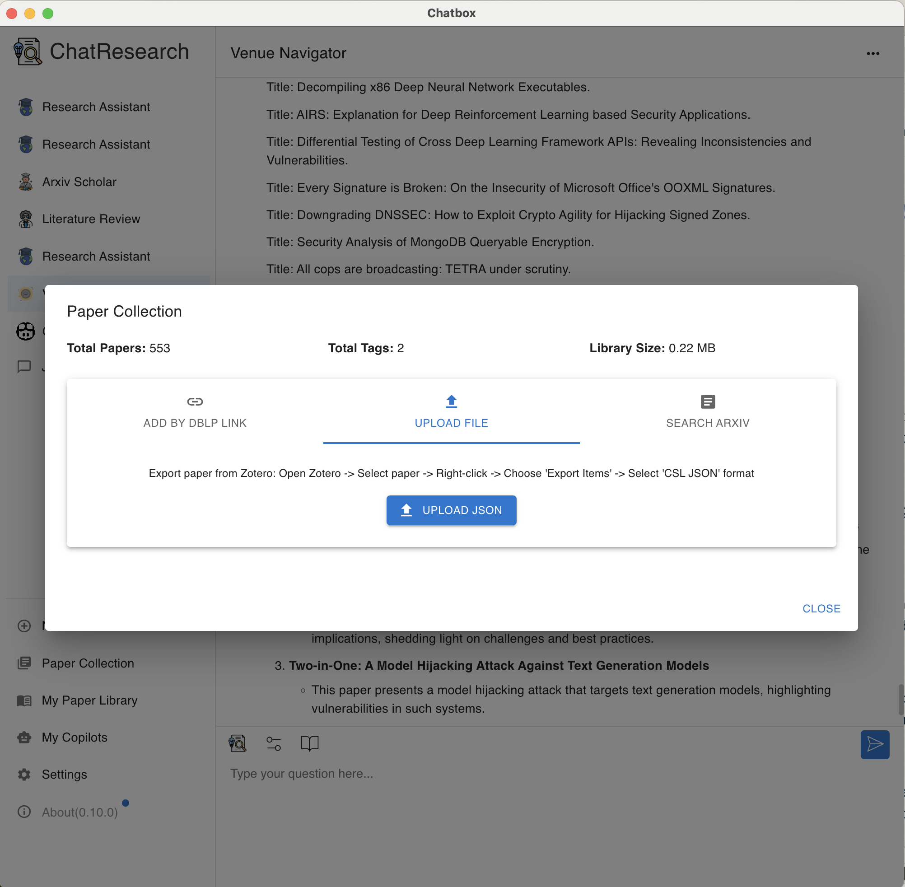
Task: Click the Paper Collection sidebar icon
Action: 24,662
